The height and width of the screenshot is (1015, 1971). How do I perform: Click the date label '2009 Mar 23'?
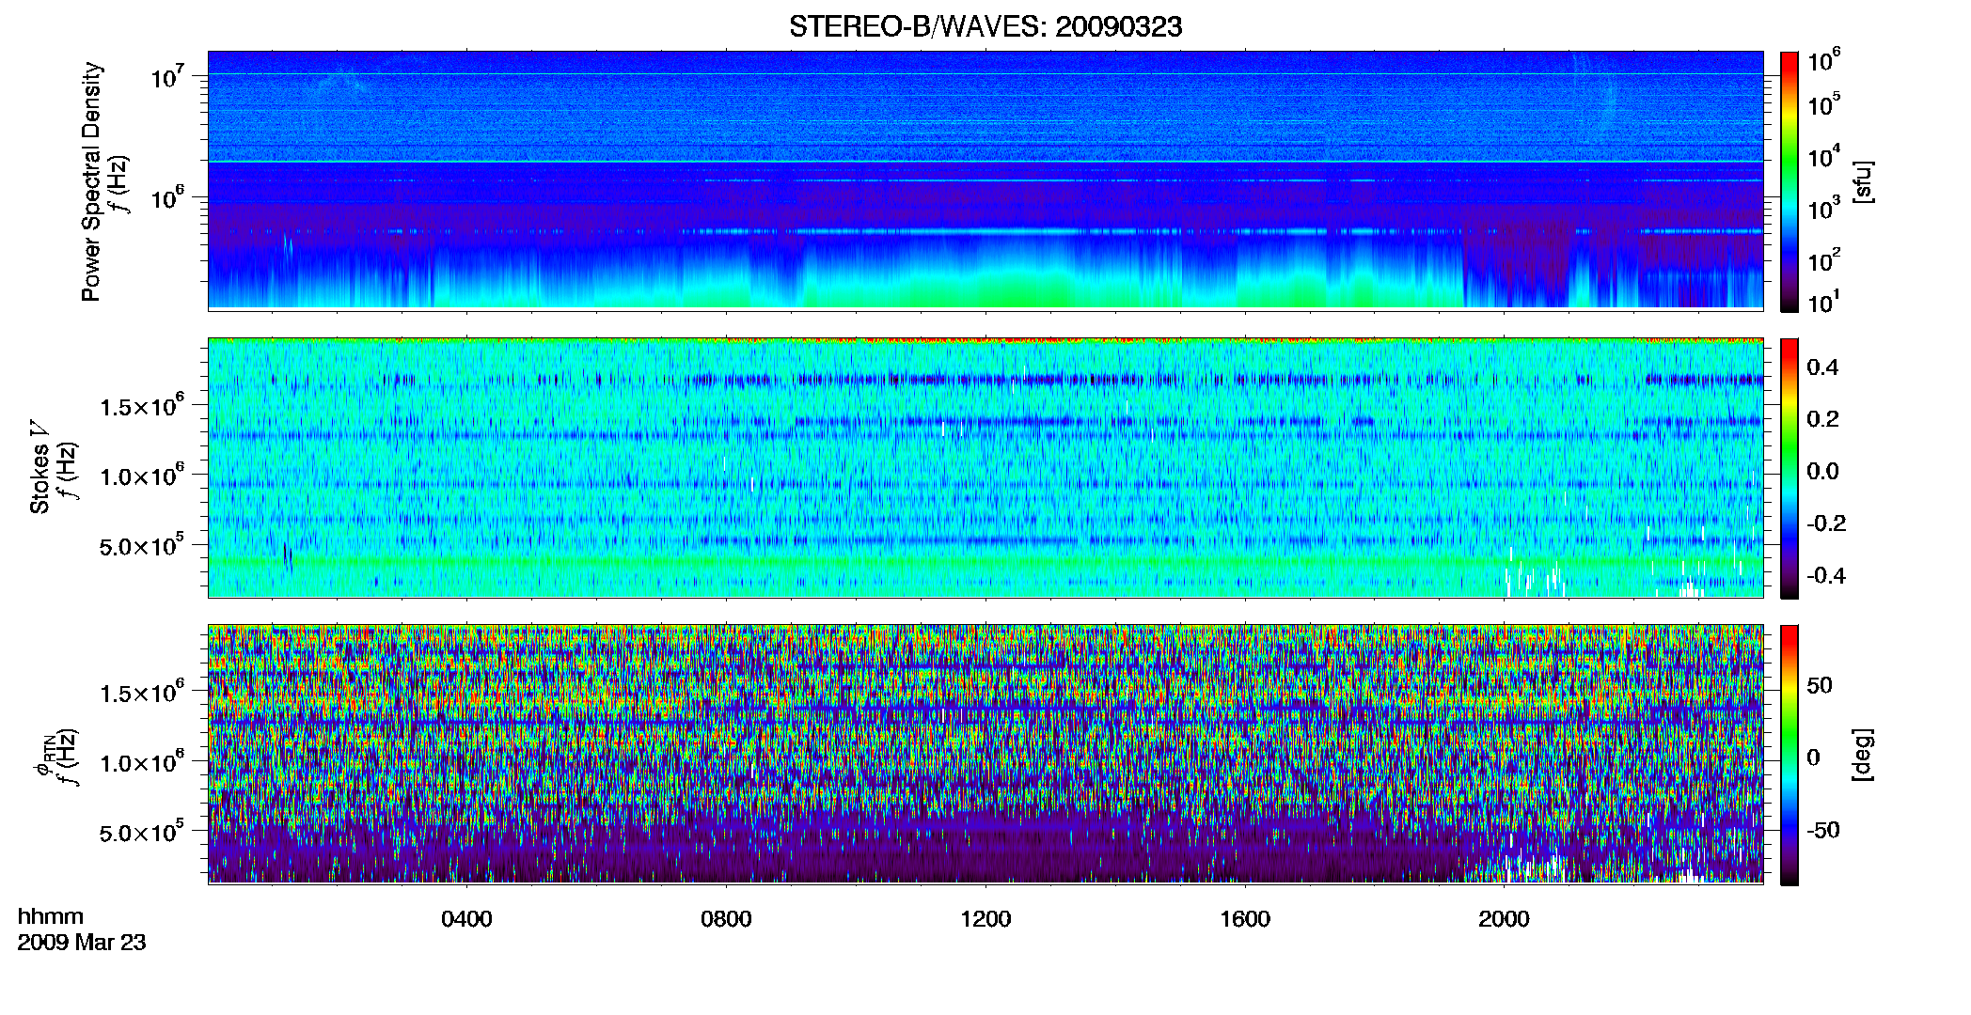[x=82, y=942]
